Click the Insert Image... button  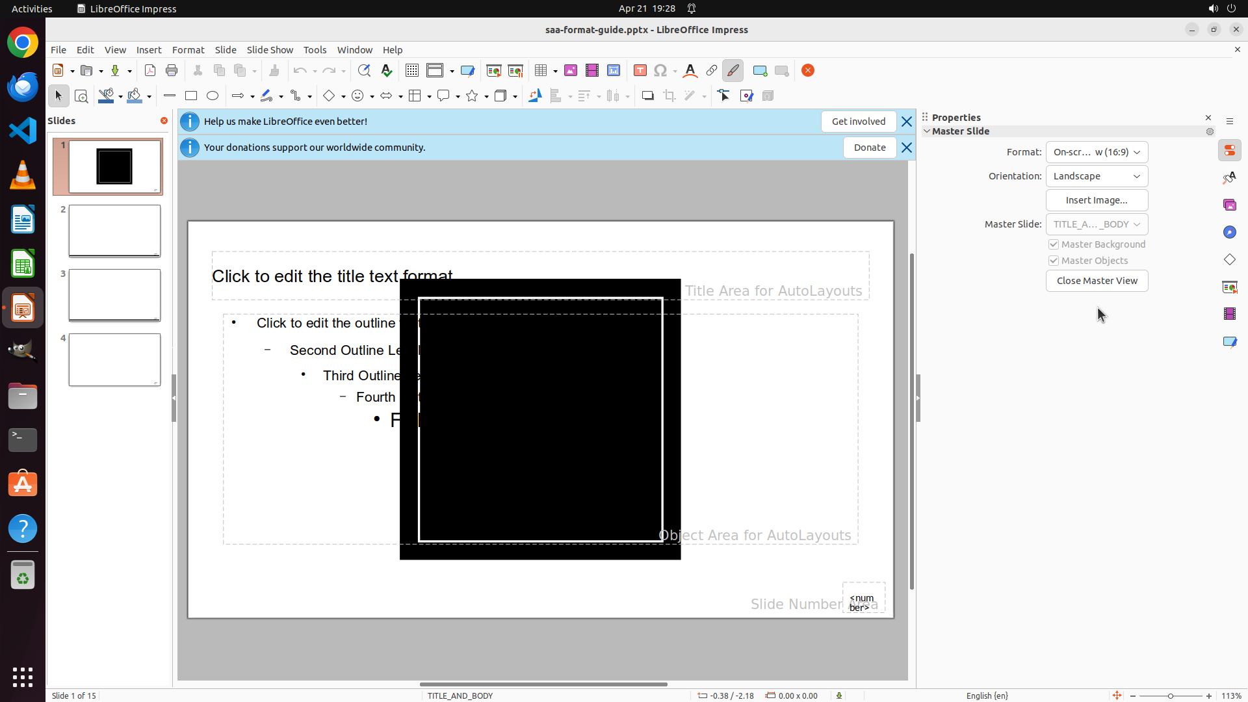pos(1097,200)
